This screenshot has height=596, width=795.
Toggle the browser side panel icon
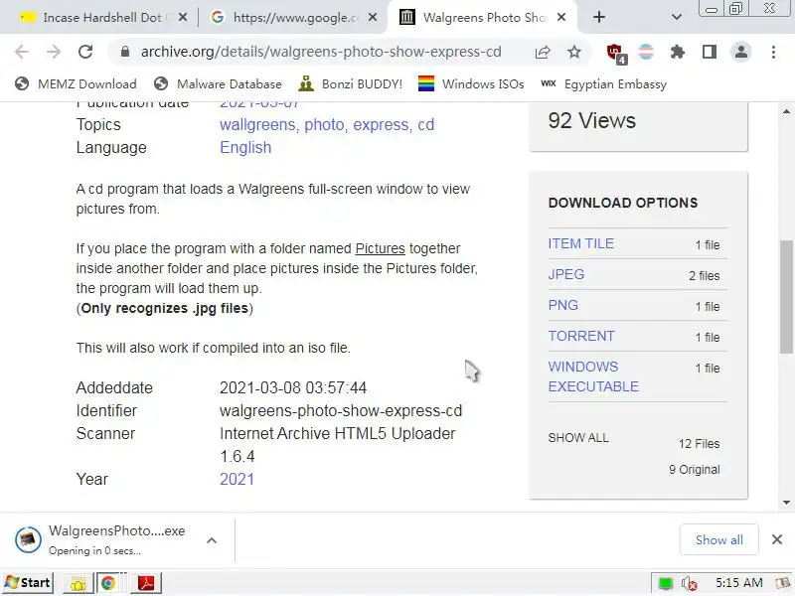(x=709, y=52)
